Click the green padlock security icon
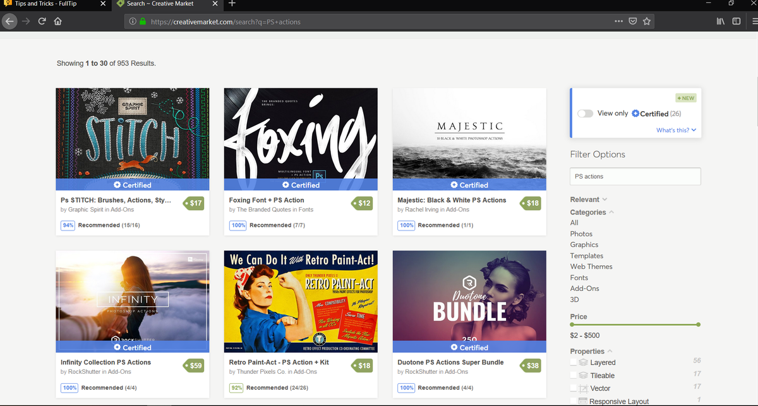The image size is (758, 406). (x=142, y=21)
